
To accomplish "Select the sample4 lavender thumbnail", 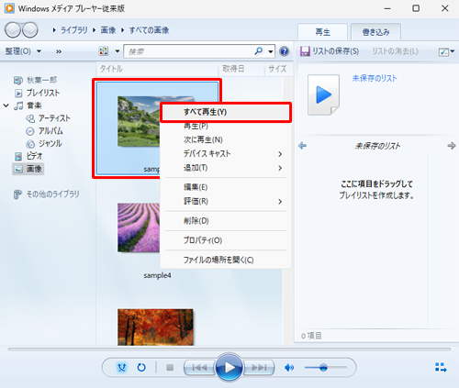I will [x=139, y=227].
